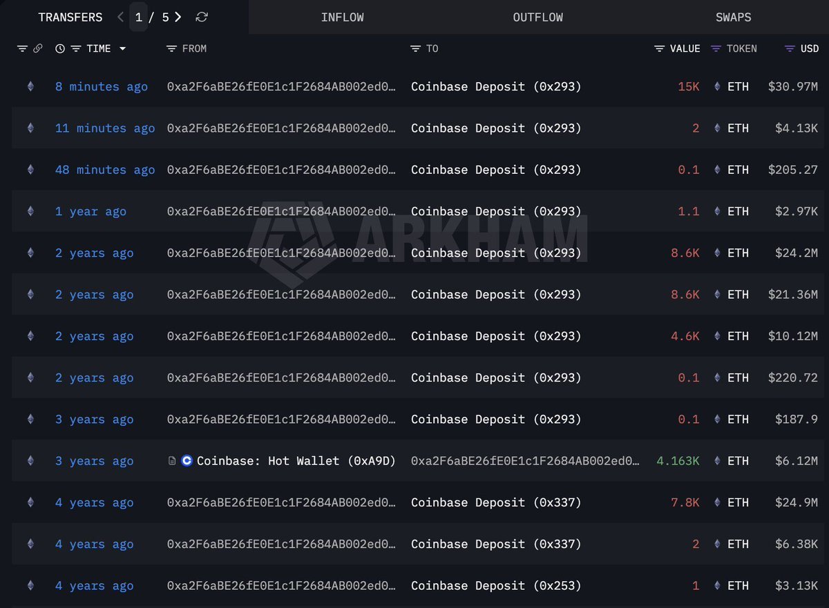Select the OUTFLOW tab
The width and height of the screenshot is (829, 608).
[537, 17]
